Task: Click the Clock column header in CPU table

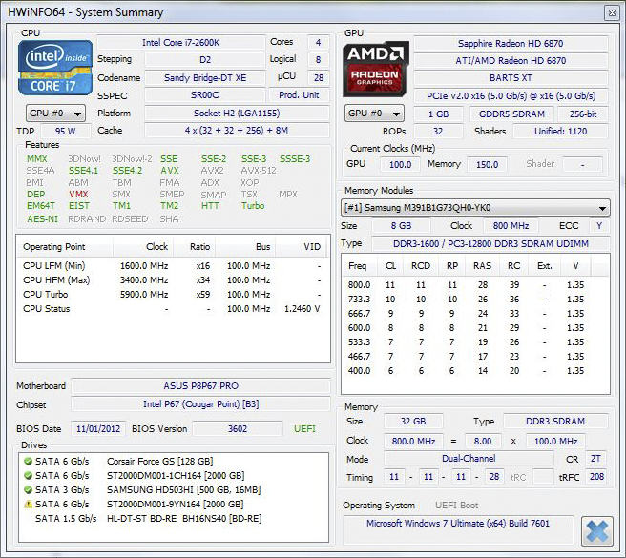Action: (x=143, y=247)
